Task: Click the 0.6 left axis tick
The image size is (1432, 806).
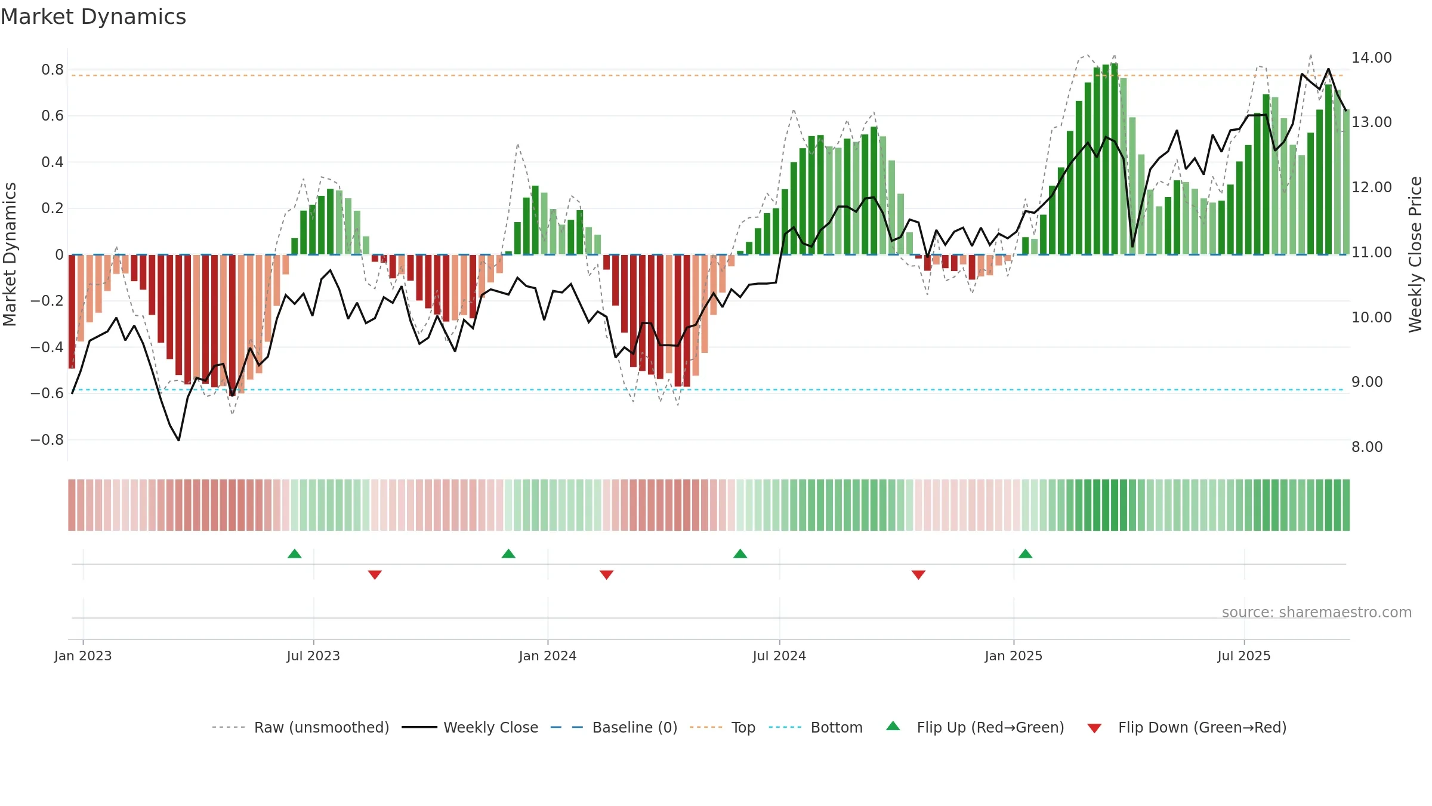Action: 53,116
